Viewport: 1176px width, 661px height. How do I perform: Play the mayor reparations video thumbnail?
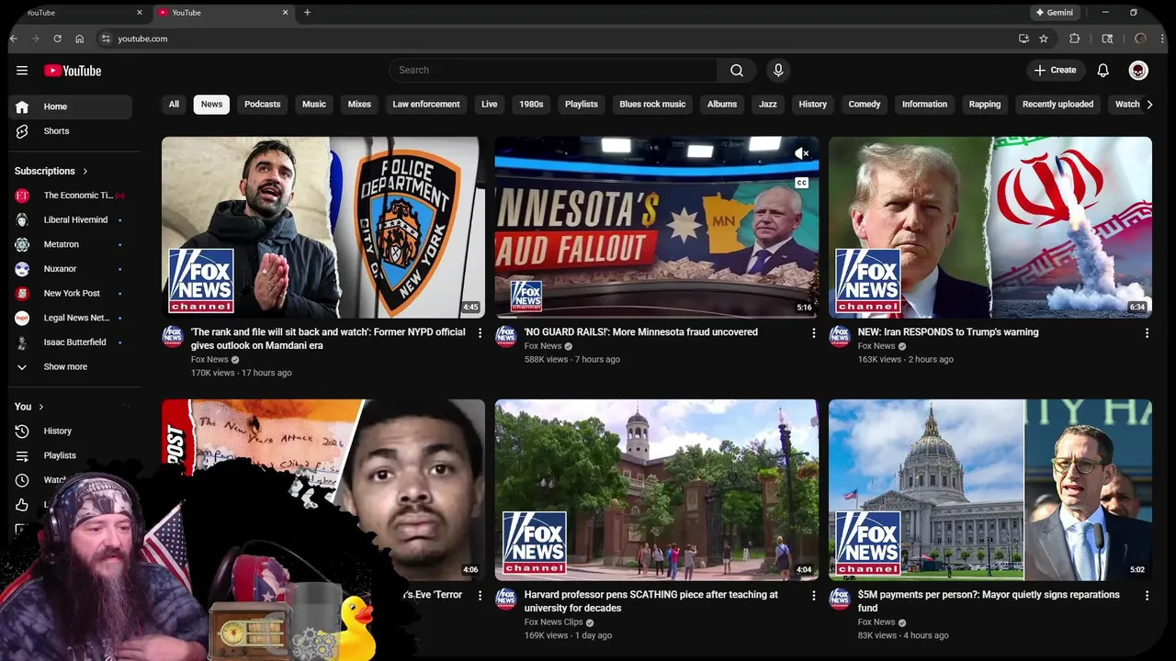click(990, 489)
